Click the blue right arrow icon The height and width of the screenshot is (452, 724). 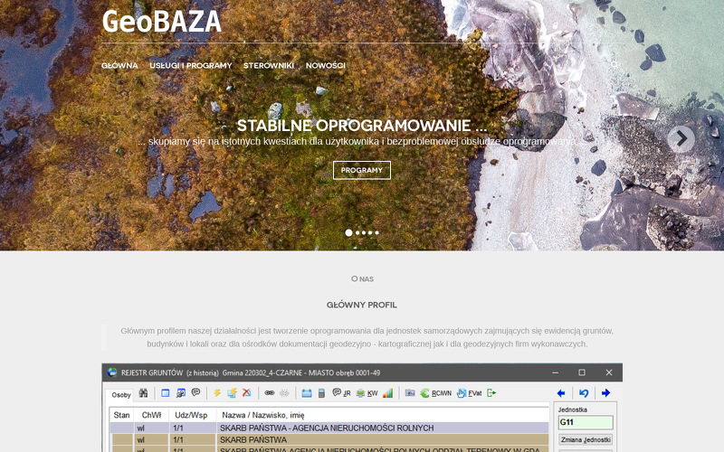click(605, 393)
